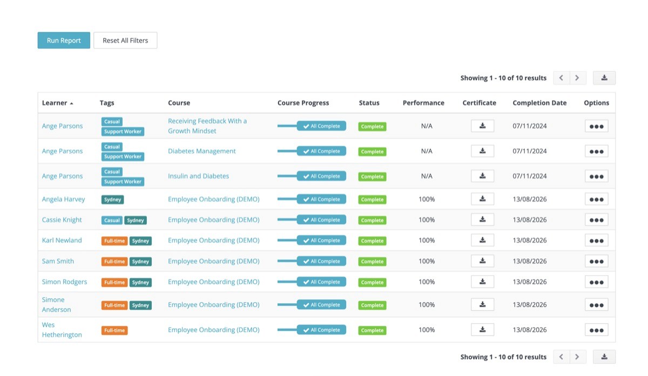Click Full-time tag in Karl Newland's row
The image size is (648, 376).
coord(114,241)
